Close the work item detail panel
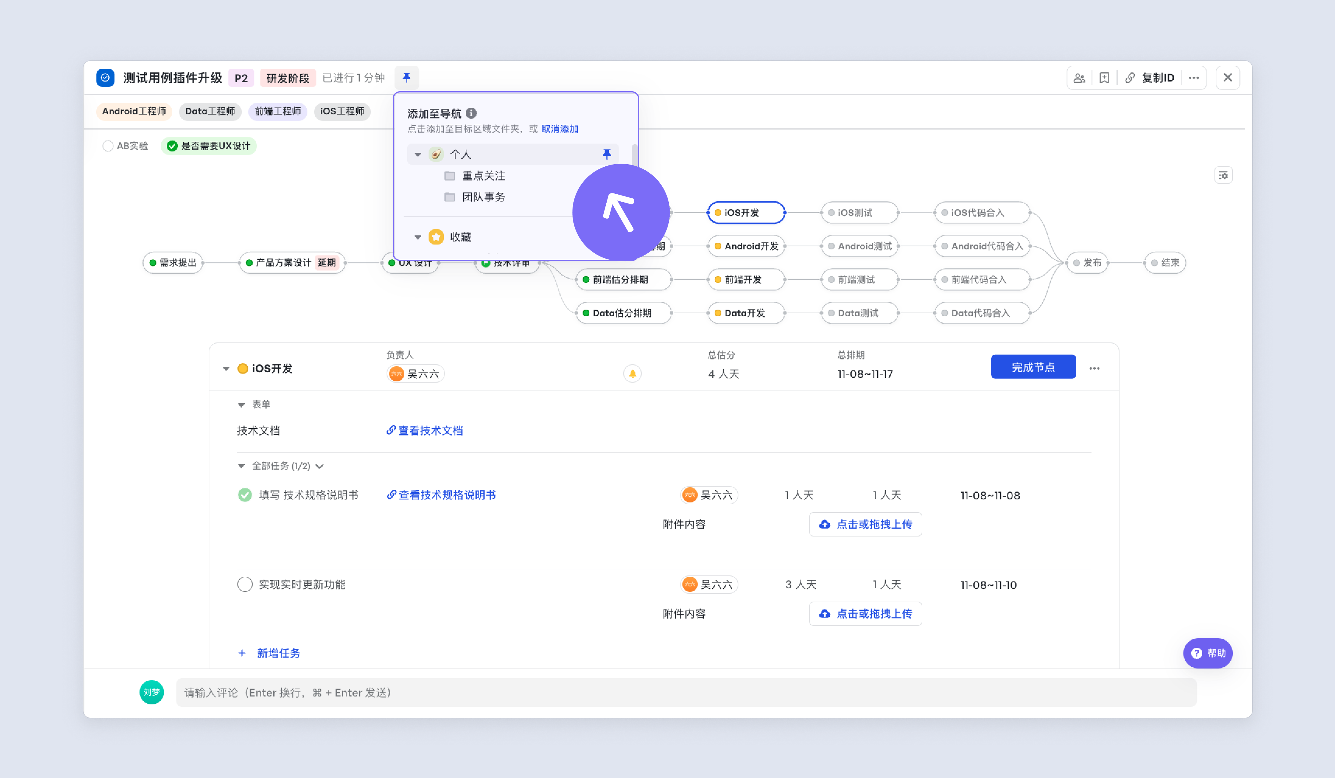 pyautogui.click(x=1228, y=78)
